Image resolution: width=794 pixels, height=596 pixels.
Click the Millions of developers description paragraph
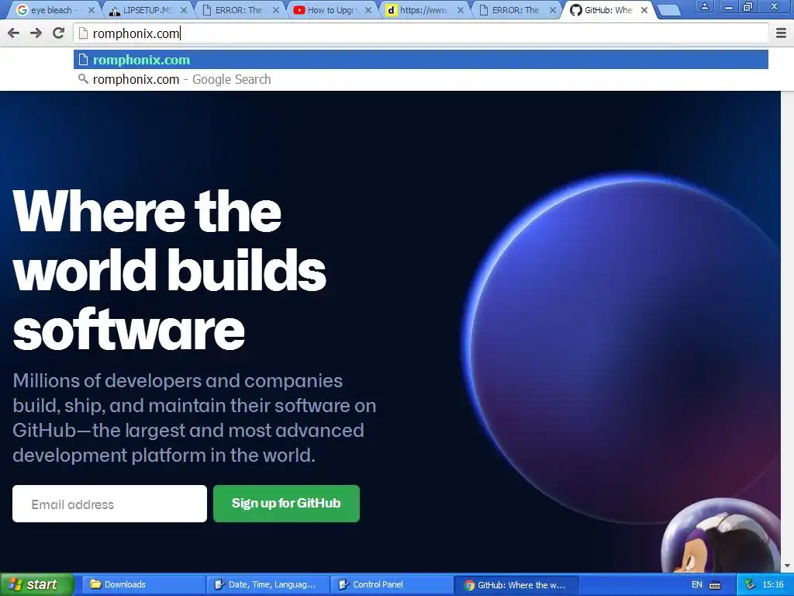(x=195, y=418)
